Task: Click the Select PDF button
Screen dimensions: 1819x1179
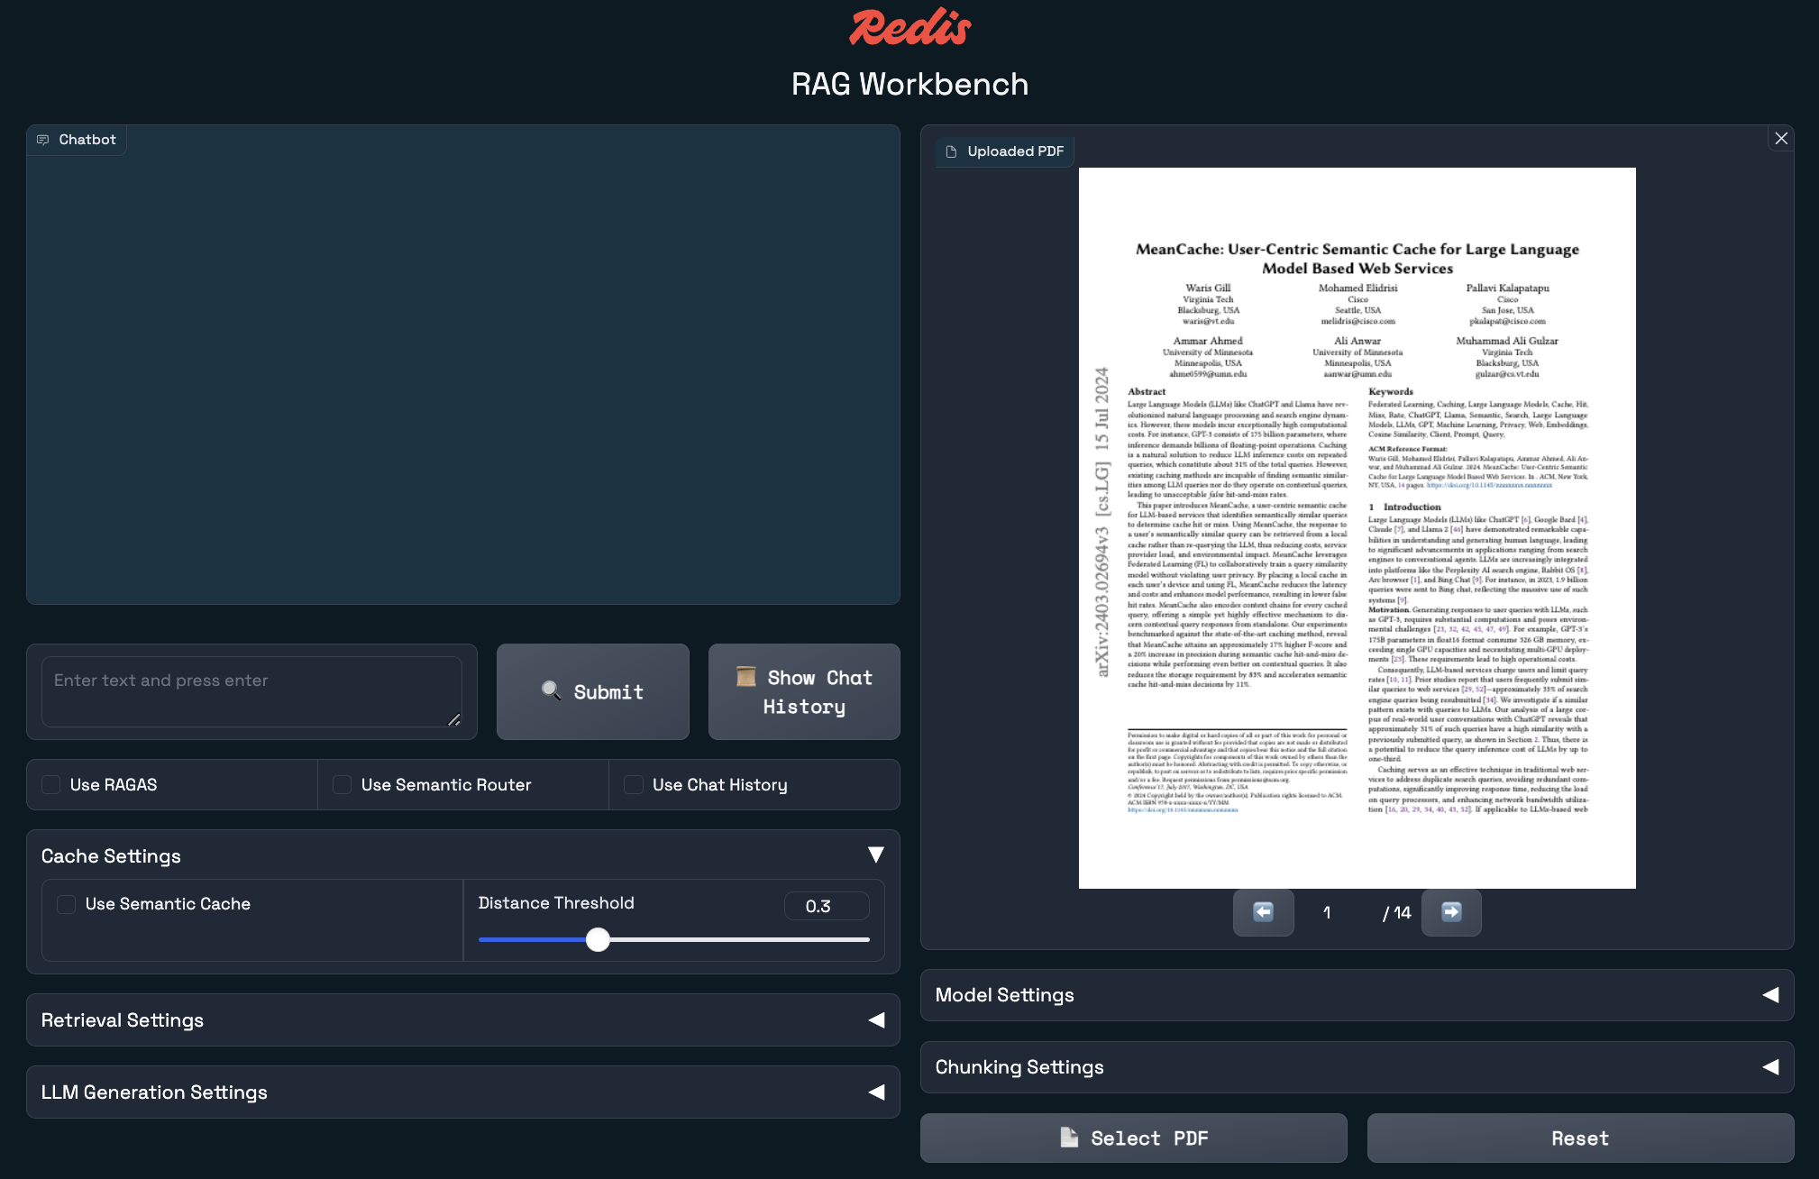Action: point(1133,1138)
